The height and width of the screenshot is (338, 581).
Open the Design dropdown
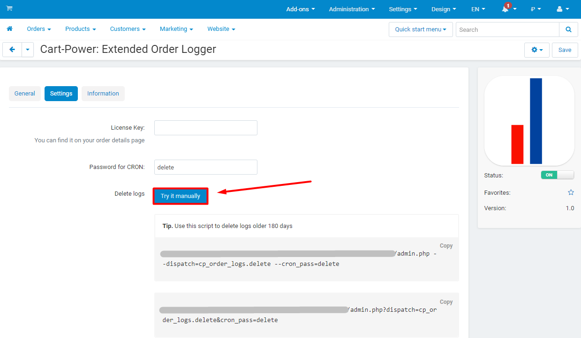tap(444, 9)
